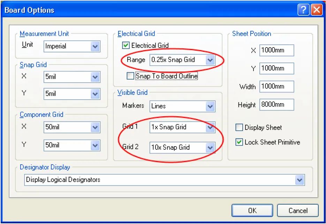326x224 pixels.
Task: Enable Snap To Board Outline
Action: (x=130, y=76)
